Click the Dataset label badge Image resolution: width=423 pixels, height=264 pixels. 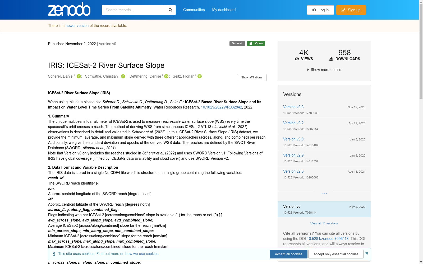(x=237, y=44)
